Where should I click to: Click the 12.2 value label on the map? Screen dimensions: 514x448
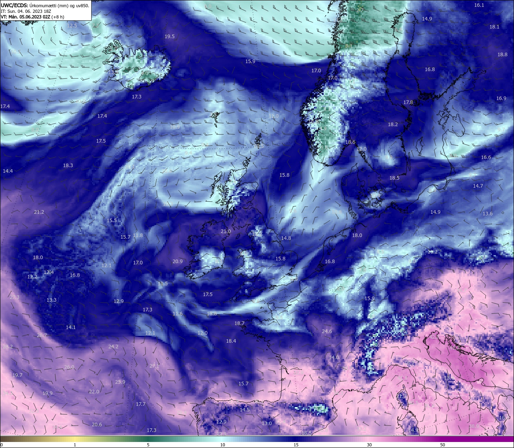[x=32, y=277]
